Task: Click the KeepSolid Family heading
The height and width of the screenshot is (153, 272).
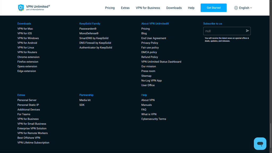Action: click(x=90, y=24)
